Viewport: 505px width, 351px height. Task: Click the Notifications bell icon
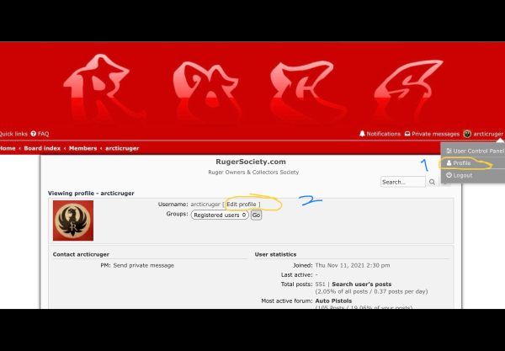click(x=363, y=134)
